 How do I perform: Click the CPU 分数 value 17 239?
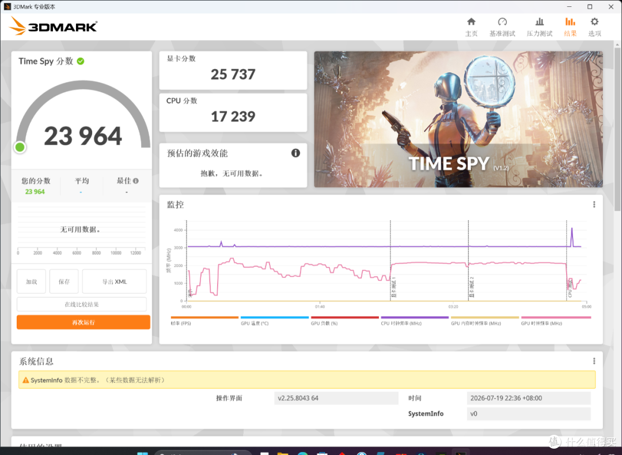tap(233, 116)
